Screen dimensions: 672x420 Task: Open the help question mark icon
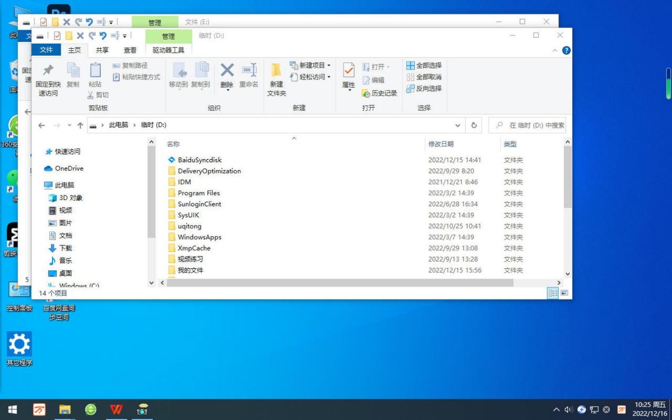tap(566, 50)
